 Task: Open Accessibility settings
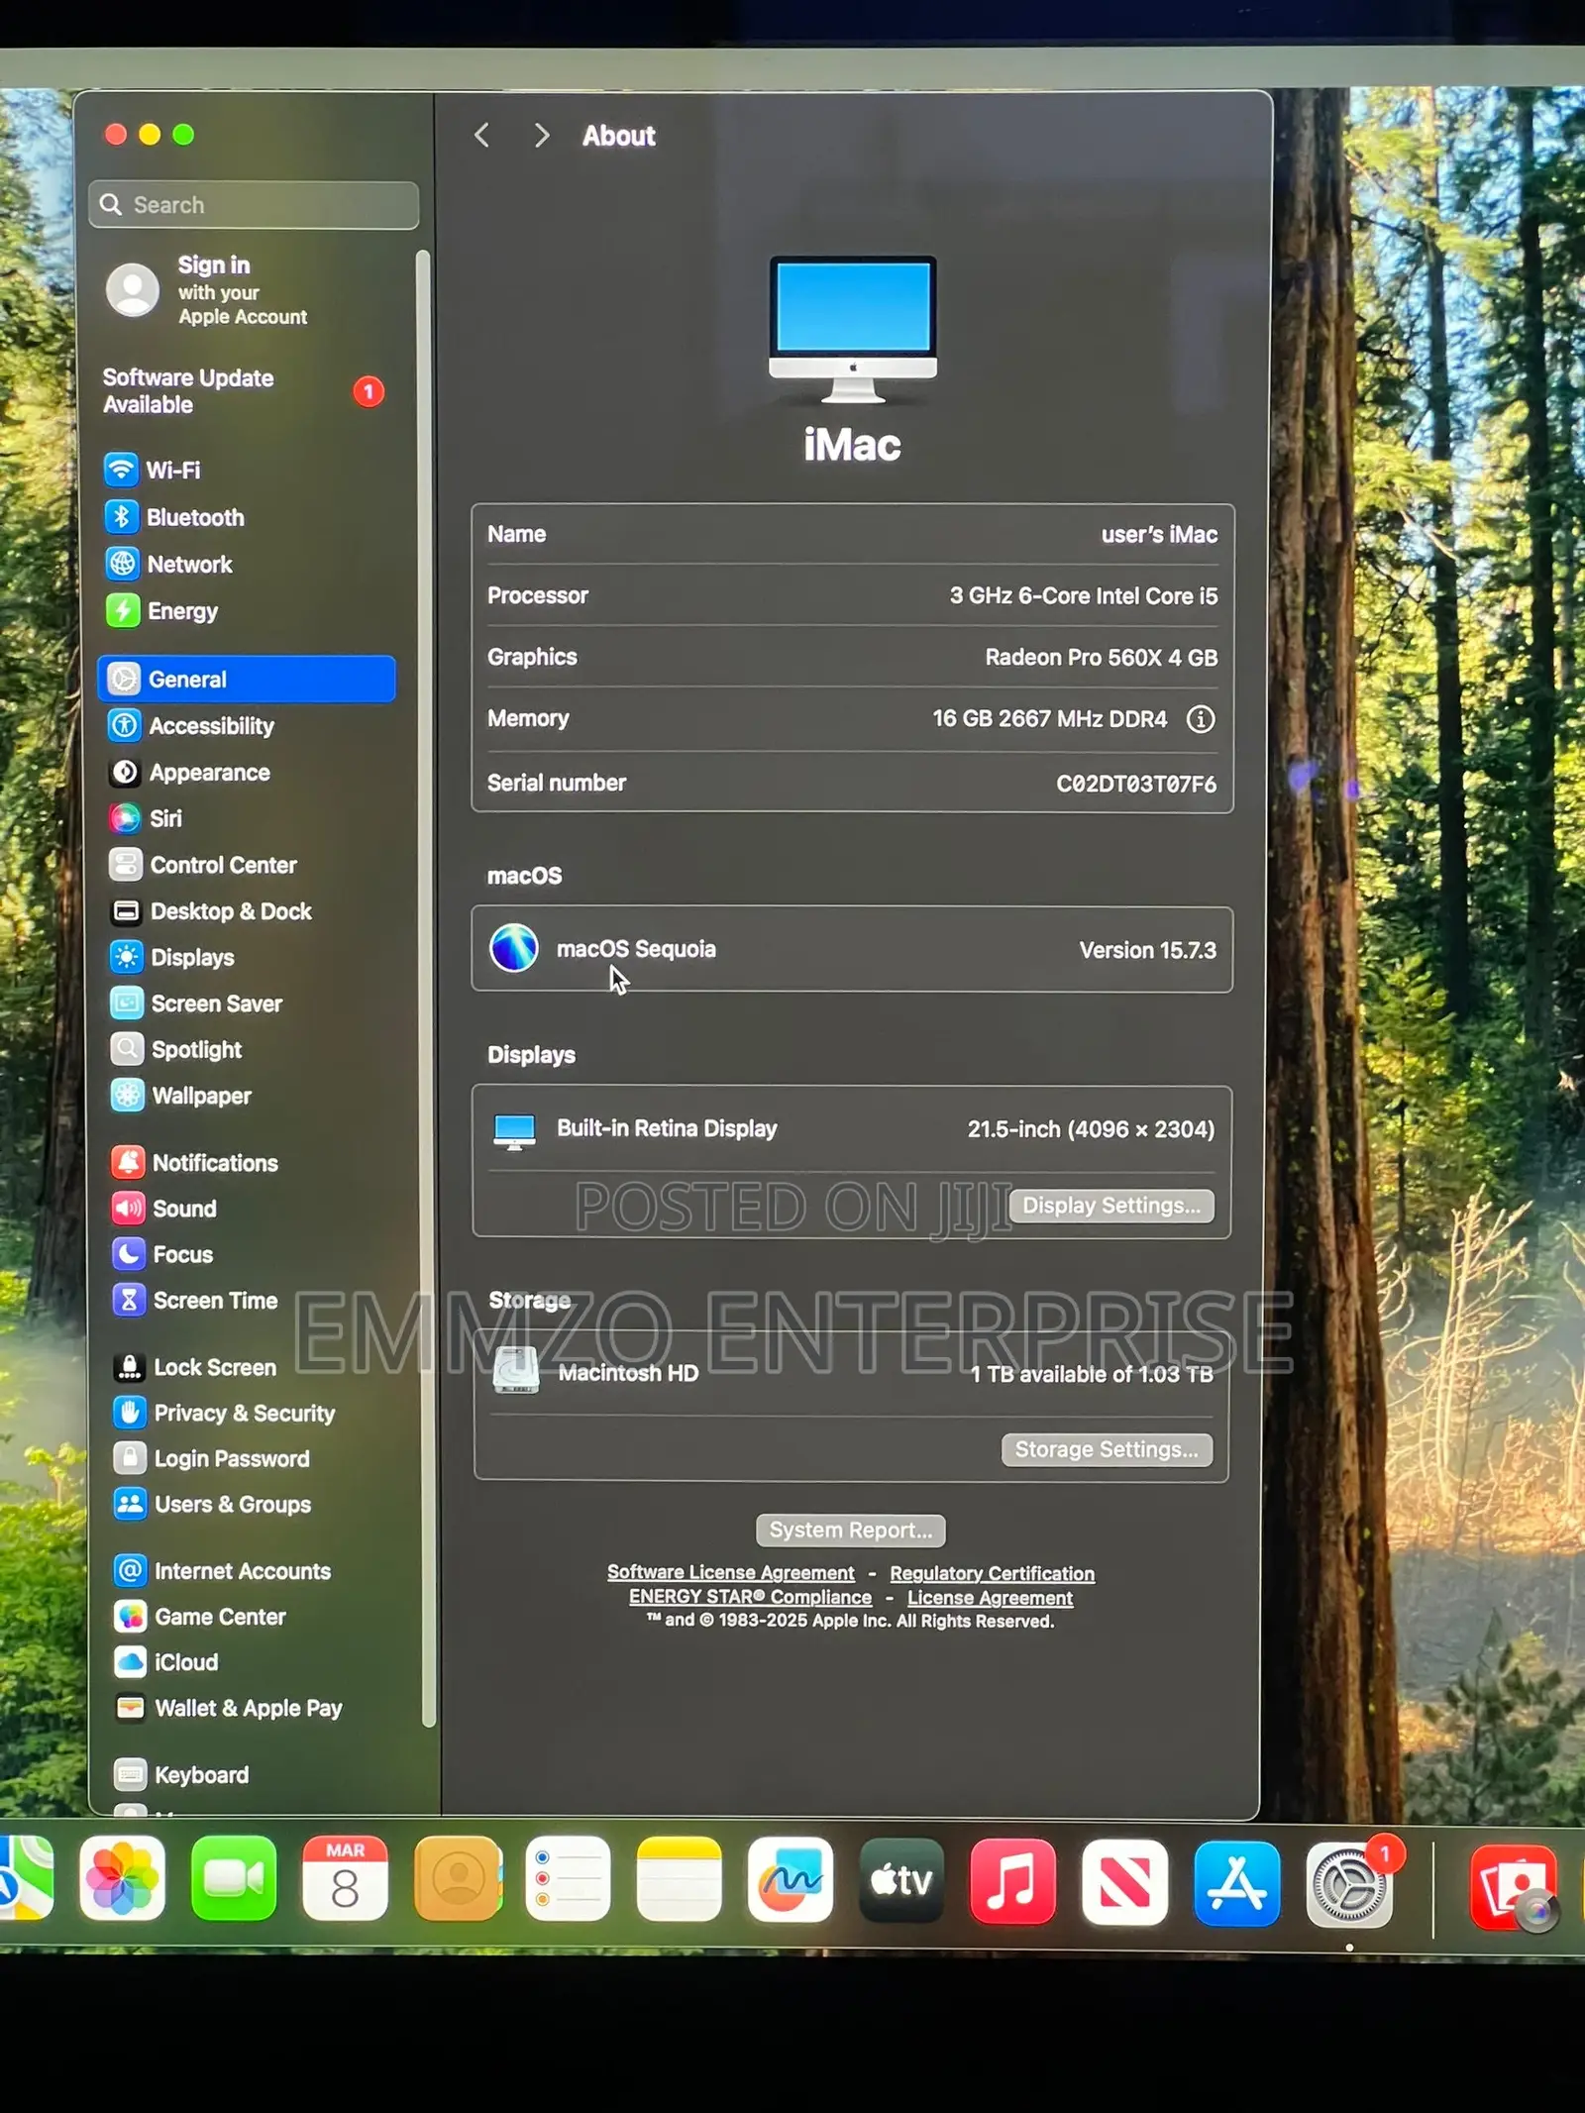pyautogui.click(x=190, y=725)
